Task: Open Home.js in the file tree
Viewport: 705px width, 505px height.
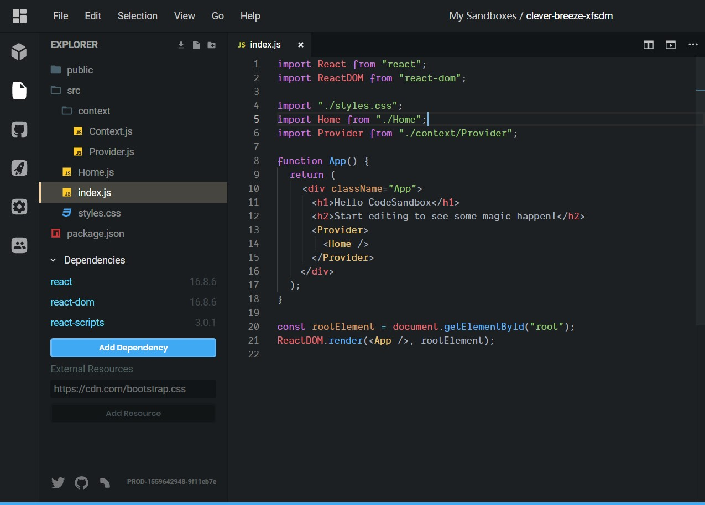Action: click(x=133, y=172)
